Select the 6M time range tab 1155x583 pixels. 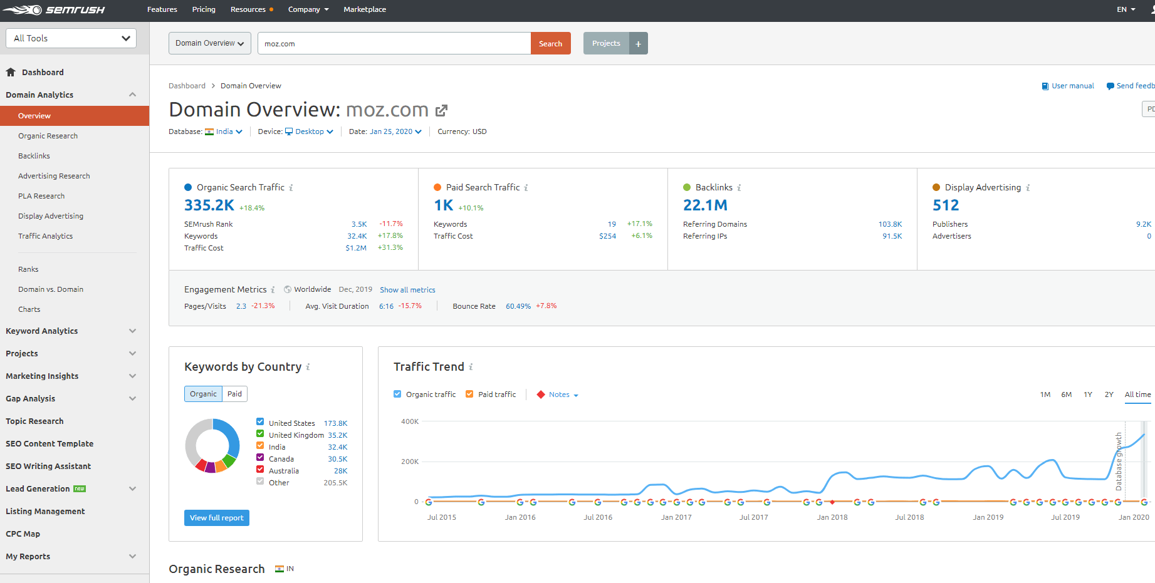[x=1067, y=395]
